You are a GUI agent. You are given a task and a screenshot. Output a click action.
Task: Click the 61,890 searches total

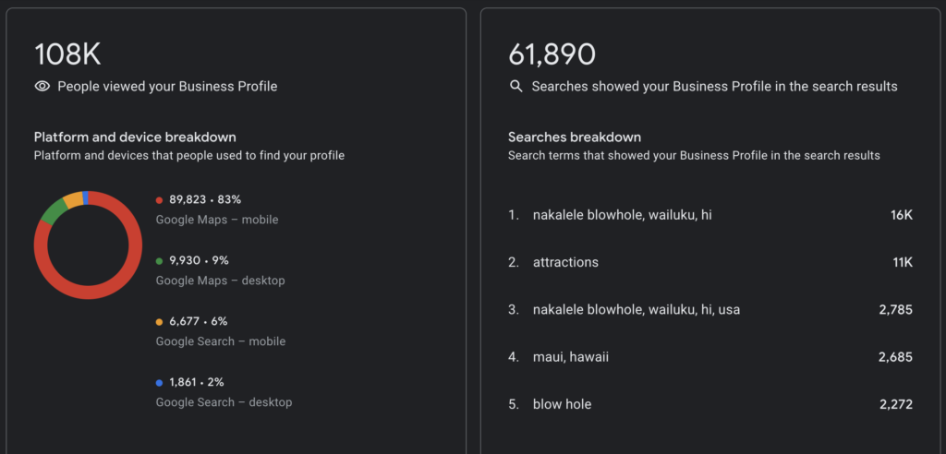(x=552, y=54)
